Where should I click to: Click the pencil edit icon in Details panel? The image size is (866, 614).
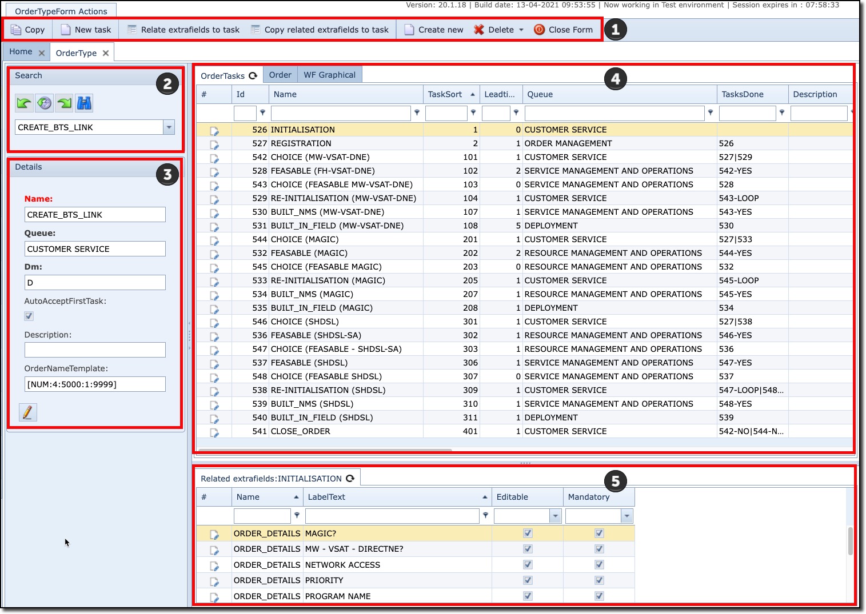coord(28,412)
